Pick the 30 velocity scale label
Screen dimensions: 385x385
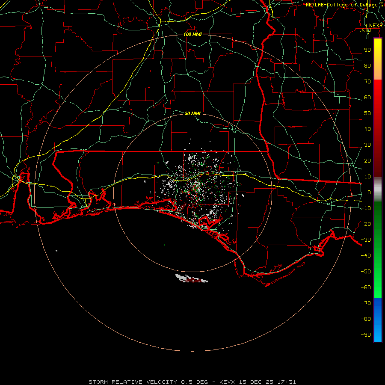(x=367, y=145)
